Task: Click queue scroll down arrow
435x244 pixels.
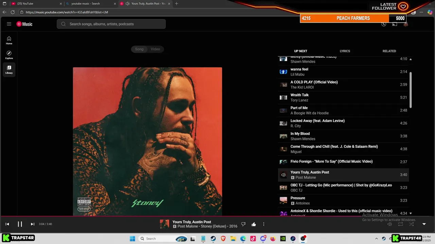Action: pos(411,213)
